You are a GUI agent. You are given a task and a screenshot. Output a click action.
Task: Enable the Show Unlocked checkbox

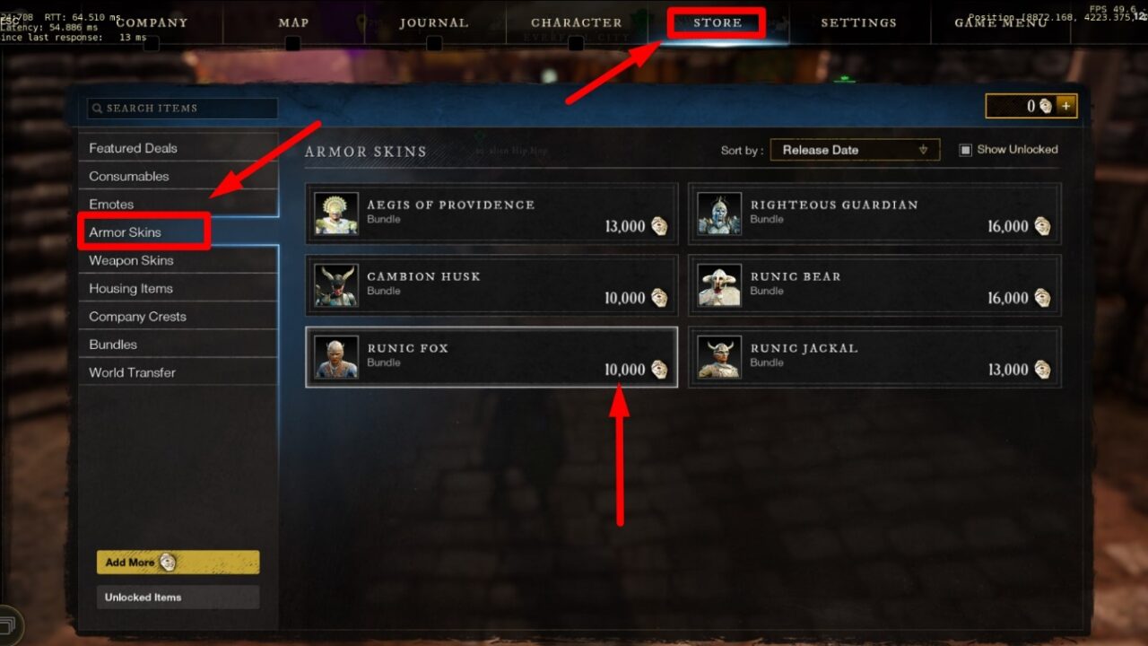pos(965,150)
